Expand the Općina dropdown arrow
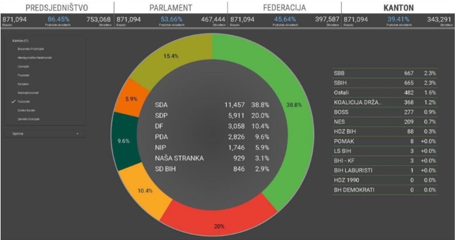The image size is (456, 240). [x=78, y=133]
